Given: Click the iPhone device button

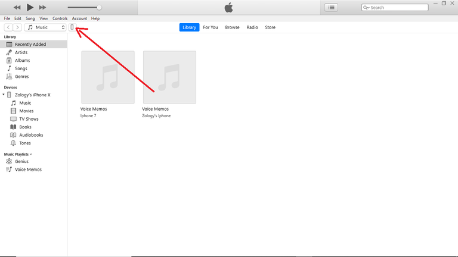Looking at the screenshot, I should click(72, 27).
